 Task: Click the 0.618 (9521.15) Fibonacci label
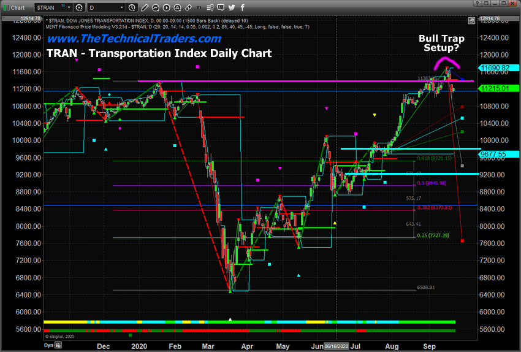pyautogui.click(x=435, y=158)
